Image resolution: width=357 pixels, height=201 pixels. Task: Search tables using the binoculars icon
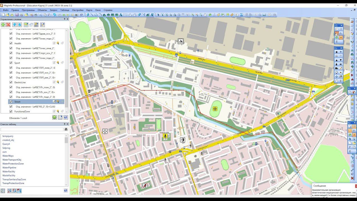point(66,129)
